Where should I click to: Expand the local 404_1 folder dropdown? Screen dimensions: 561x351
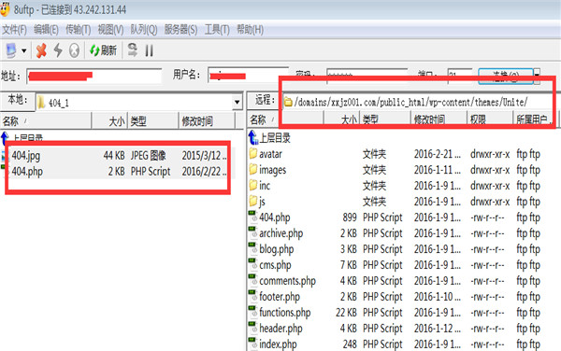237,103
